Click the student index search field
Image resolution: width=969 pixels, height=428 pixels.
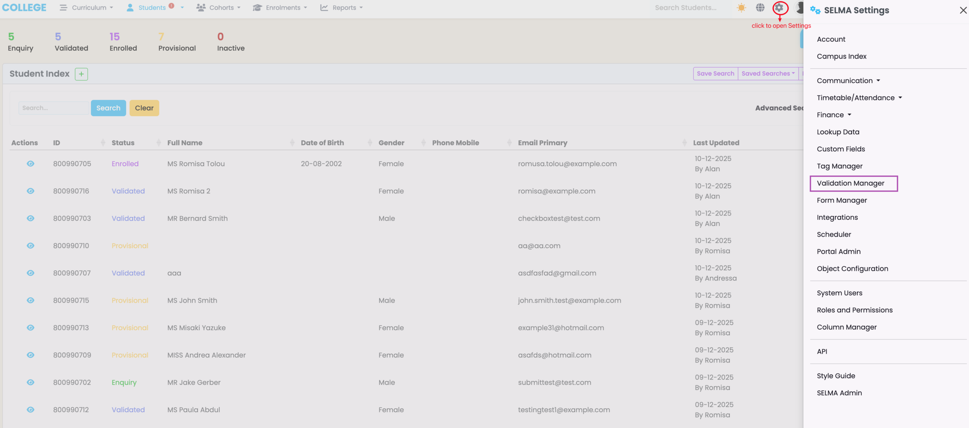tap(53, 108)
